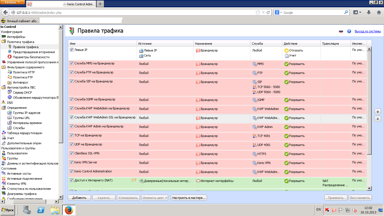Click the blue help question mark icon

click(349, 31)
